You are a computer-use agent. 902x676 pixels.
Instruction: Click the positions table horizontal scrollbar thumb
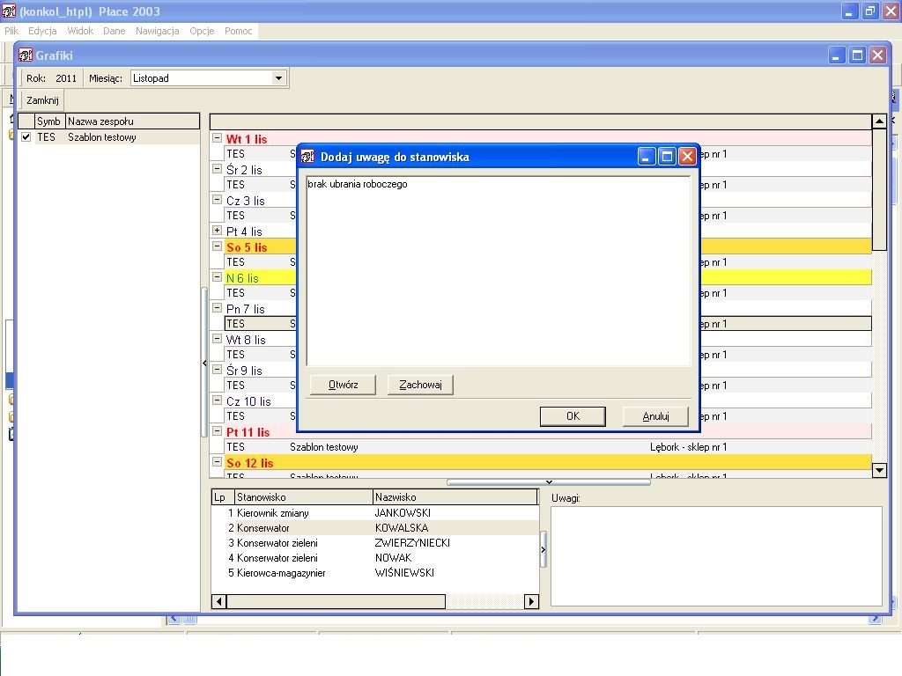[336, 601]
